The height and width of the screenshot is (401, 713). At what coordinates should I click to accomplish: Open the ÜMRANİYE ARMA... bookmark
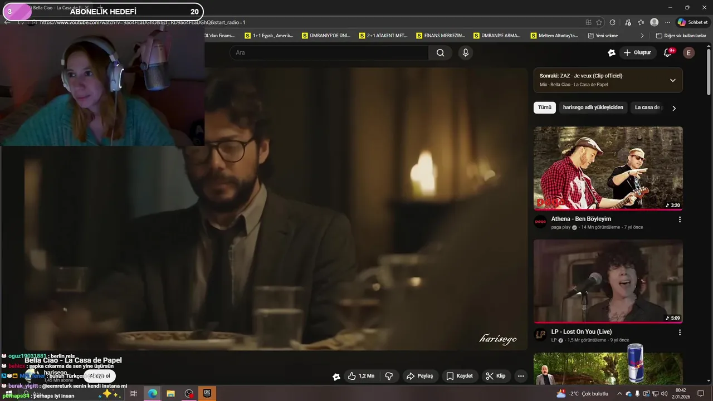coord(497,36)
